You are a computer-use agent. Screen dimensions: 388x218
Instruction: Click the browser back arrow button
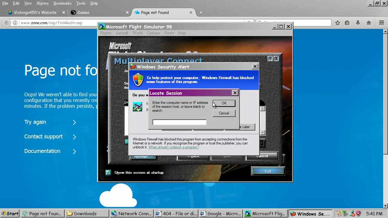pos(6,23)
